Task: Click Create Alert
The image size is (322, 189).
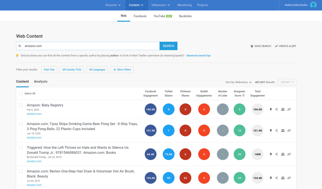Action: [x=286, y=46]
